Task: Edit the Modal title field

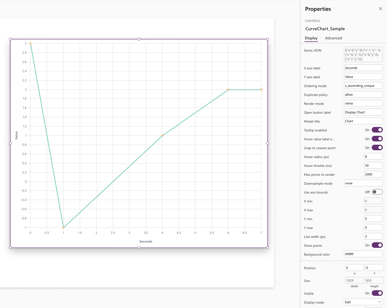Action: [x=363, y=121]
